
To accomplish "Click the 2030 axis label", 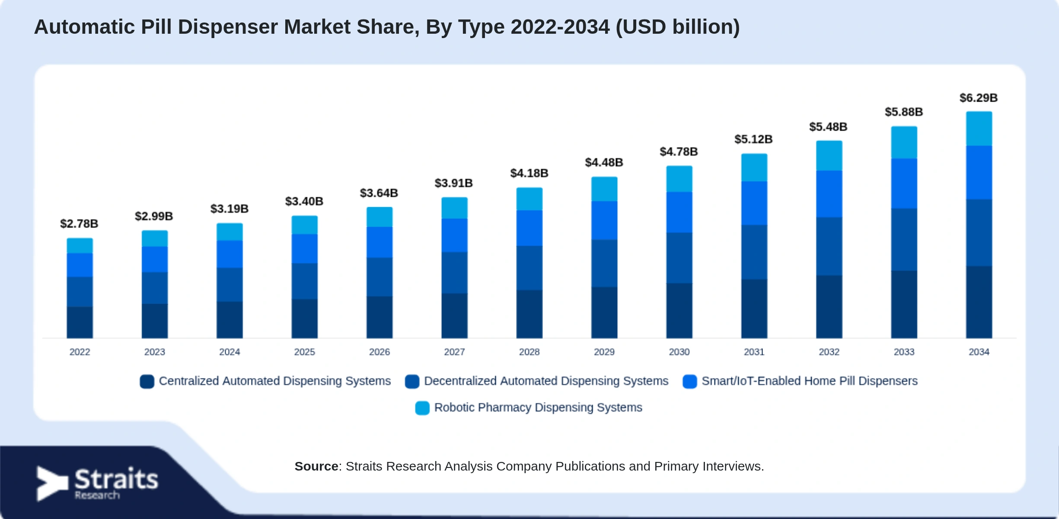I will [x=679, y=352].
